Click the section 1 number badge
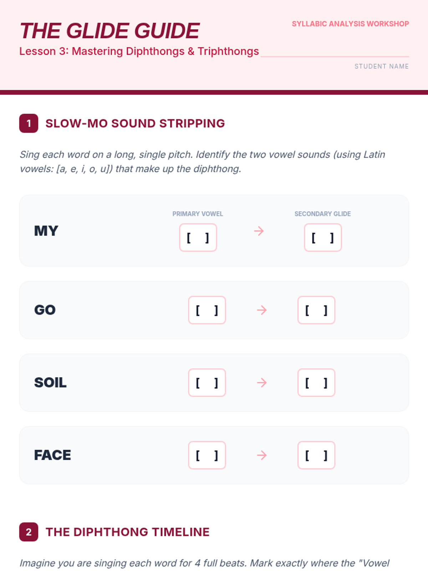The width and height of the screenshot is (428, 571). (29, 123)
